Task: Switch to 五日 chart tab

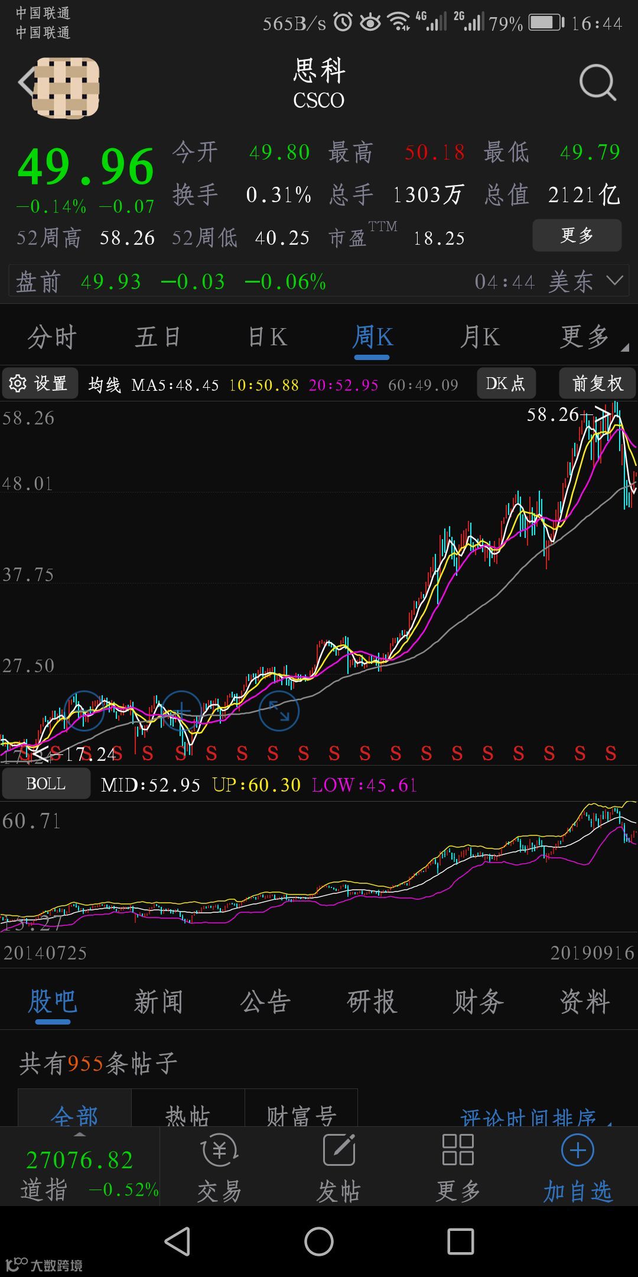Action: click(x=158, y=337)
